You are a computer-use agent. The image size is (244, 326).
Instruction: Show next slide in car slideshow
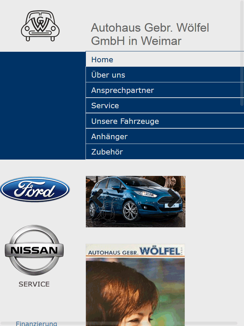pos(174,198)
